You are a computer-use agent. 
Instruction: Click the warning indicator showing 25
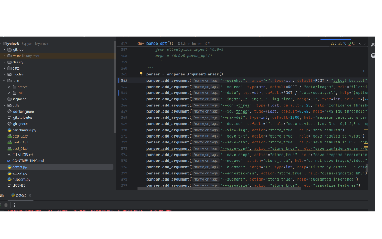(x=342, y=44)
